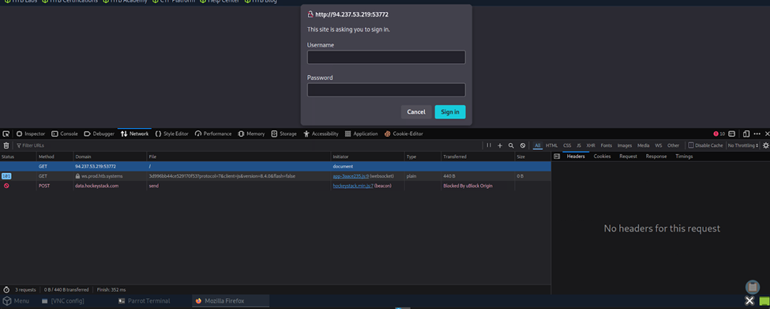
Task: Collapse the request details side panel icon
Action: click(557, 156)
